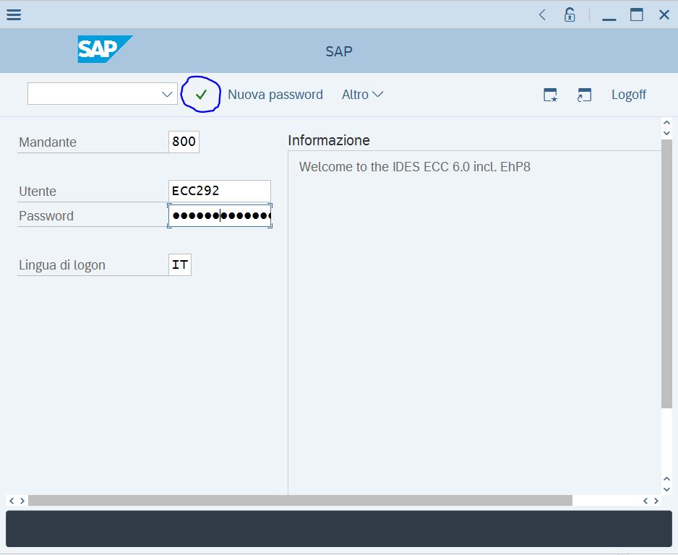Click the Nuova password button
The image size is (678, 555).
pyautogui.click(x=275, y=94)
